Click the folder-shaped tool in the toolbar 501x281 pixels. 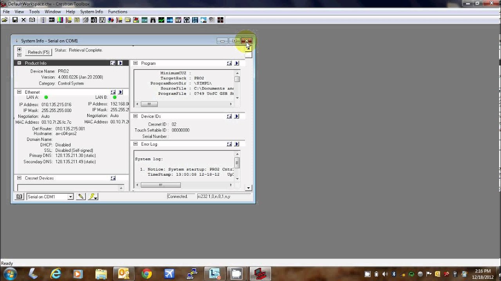click(x=128, y=20)
